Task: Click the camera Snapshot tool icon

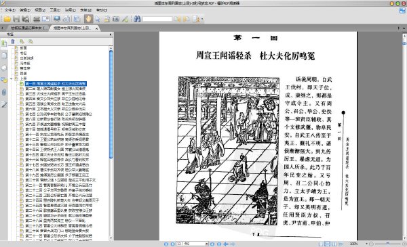Action: 116,19
